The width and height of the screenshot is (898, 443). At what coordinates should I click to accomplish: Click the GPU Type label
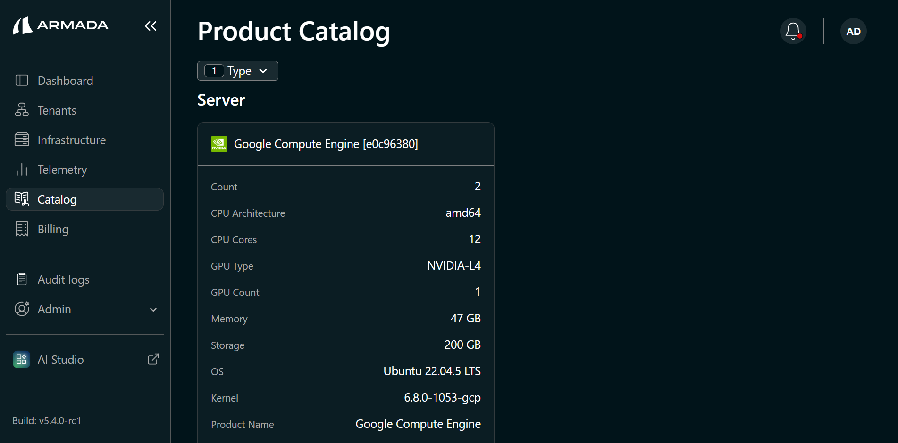tap(232, 266)
